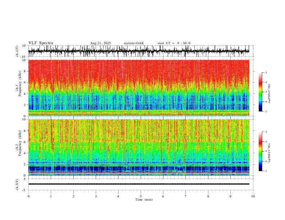Click the '-3' label on ch.1 color bar

[x=266, y=72]
